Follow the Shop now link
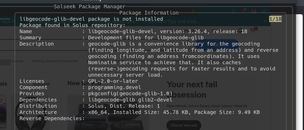Viewport: 304px width, 130px height. click(x=41, y=84)
